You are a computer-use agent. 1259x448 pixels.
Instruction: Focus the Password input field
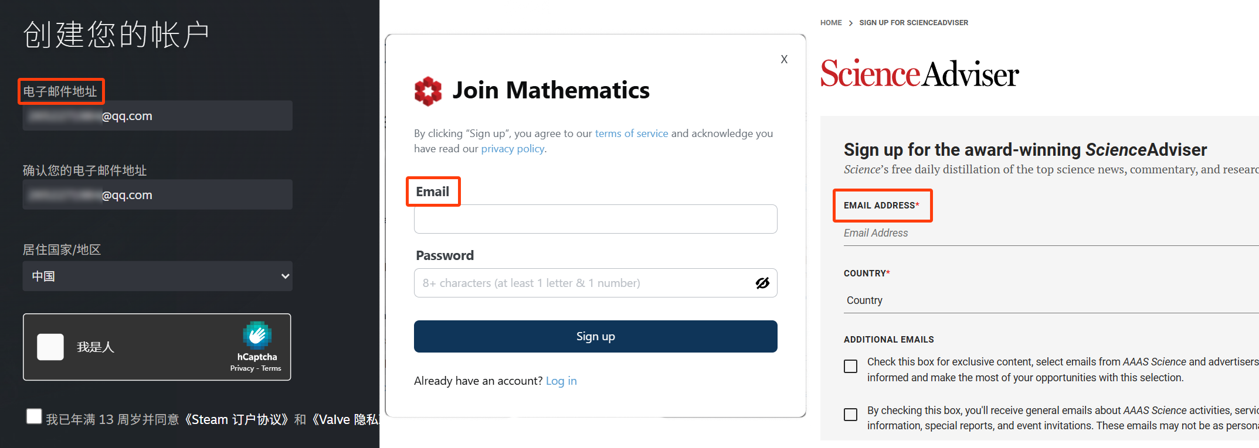(583, 283)
